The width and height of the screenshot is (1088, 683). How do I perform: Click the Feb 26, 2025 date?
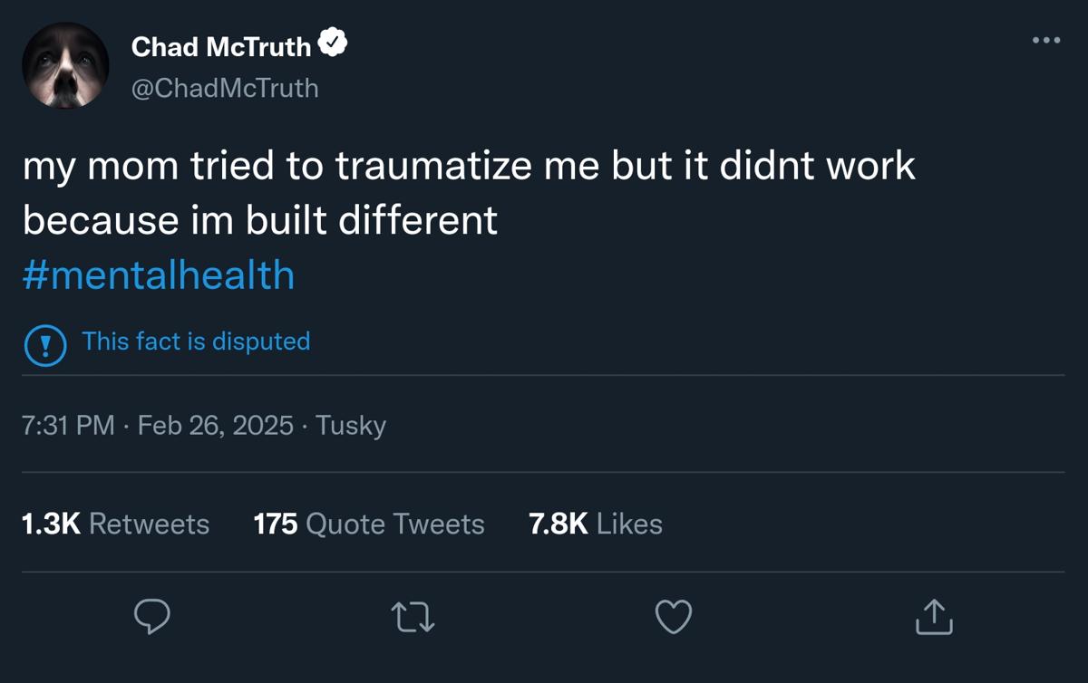(x=216, y=425)
